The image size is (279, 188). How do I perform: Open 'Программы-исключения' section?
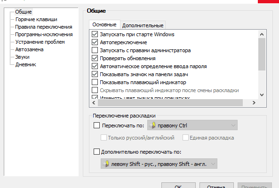coord(44,34)
